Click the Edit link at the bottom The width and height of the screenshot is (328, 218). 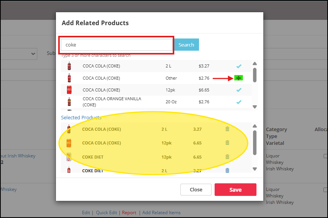tap(86, 213)
